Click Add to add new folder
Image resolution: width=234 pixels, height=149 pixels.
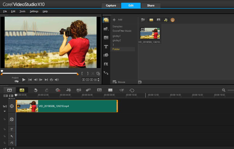(118, 20)
